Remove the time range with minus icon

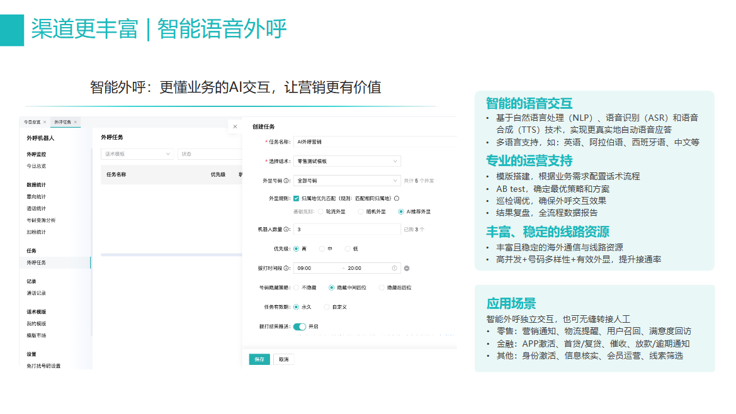click(x=407, y=268)
